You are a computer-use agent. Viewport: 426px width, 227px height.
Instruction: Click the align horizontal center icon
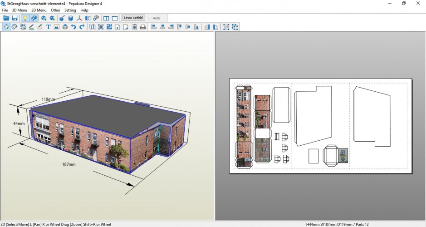pyautogui.click(x=162, y=27)
